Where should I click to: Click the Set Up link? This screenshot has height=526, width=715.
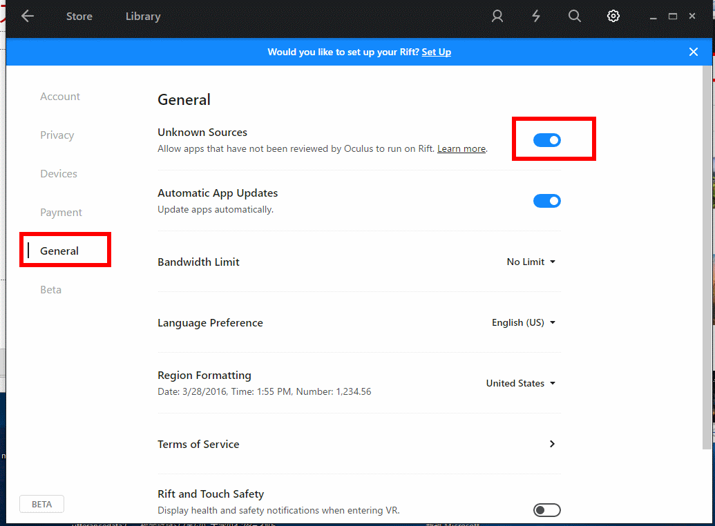pos(437,52)
